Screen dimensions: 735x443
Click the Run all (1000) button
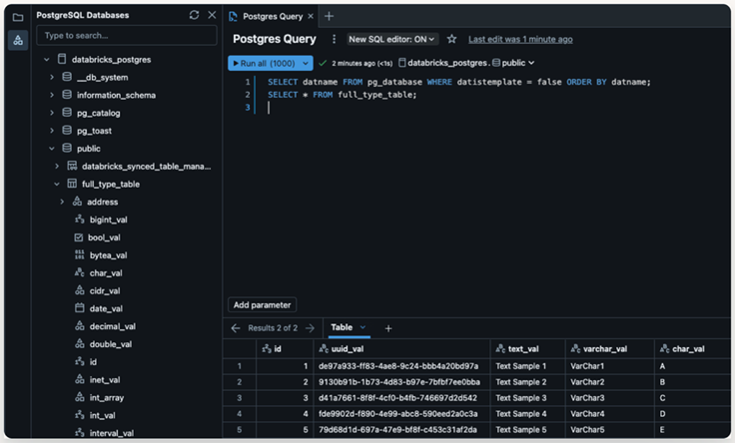(x=262, y=63)
